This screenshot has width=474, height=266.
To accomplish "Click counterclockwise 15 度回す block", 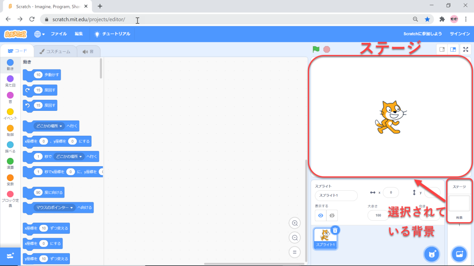I will [x=40, y=106].
